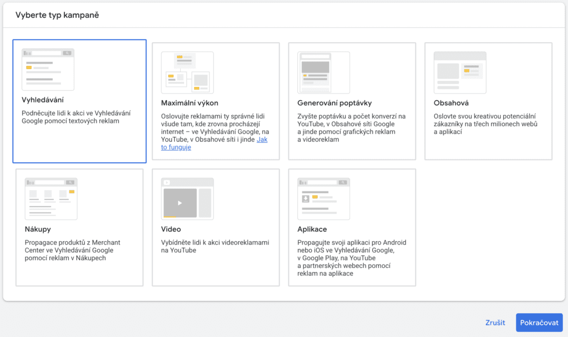Click the Obsahová description about třech milionech webů
Viewport: 568px width, 337px height.
point(484,124)
